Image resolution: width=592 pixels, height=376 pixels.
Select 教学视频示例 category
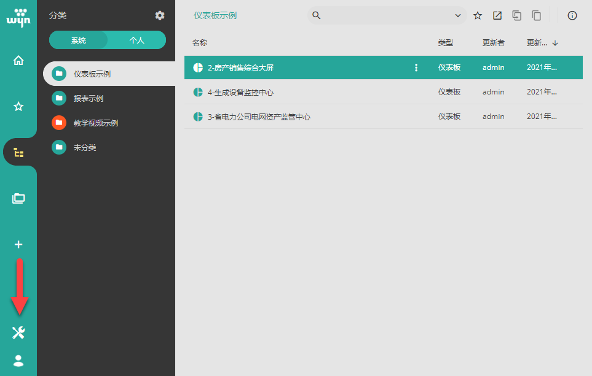point(109,123)
